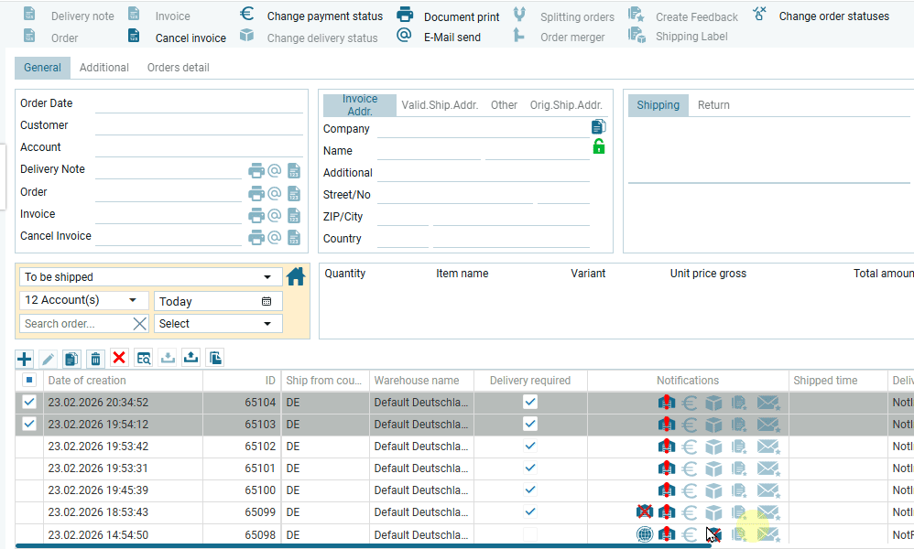This screenshot has width=914, height=549.
Task: Open the '12 Account(s)' dropdown
Action: pyautogui.click(x=134, y=300)
